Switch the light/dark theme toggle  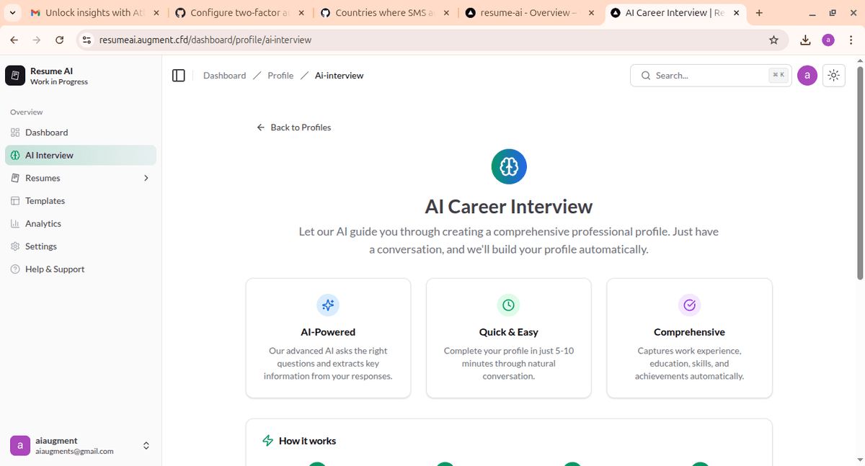click(834, 76)
